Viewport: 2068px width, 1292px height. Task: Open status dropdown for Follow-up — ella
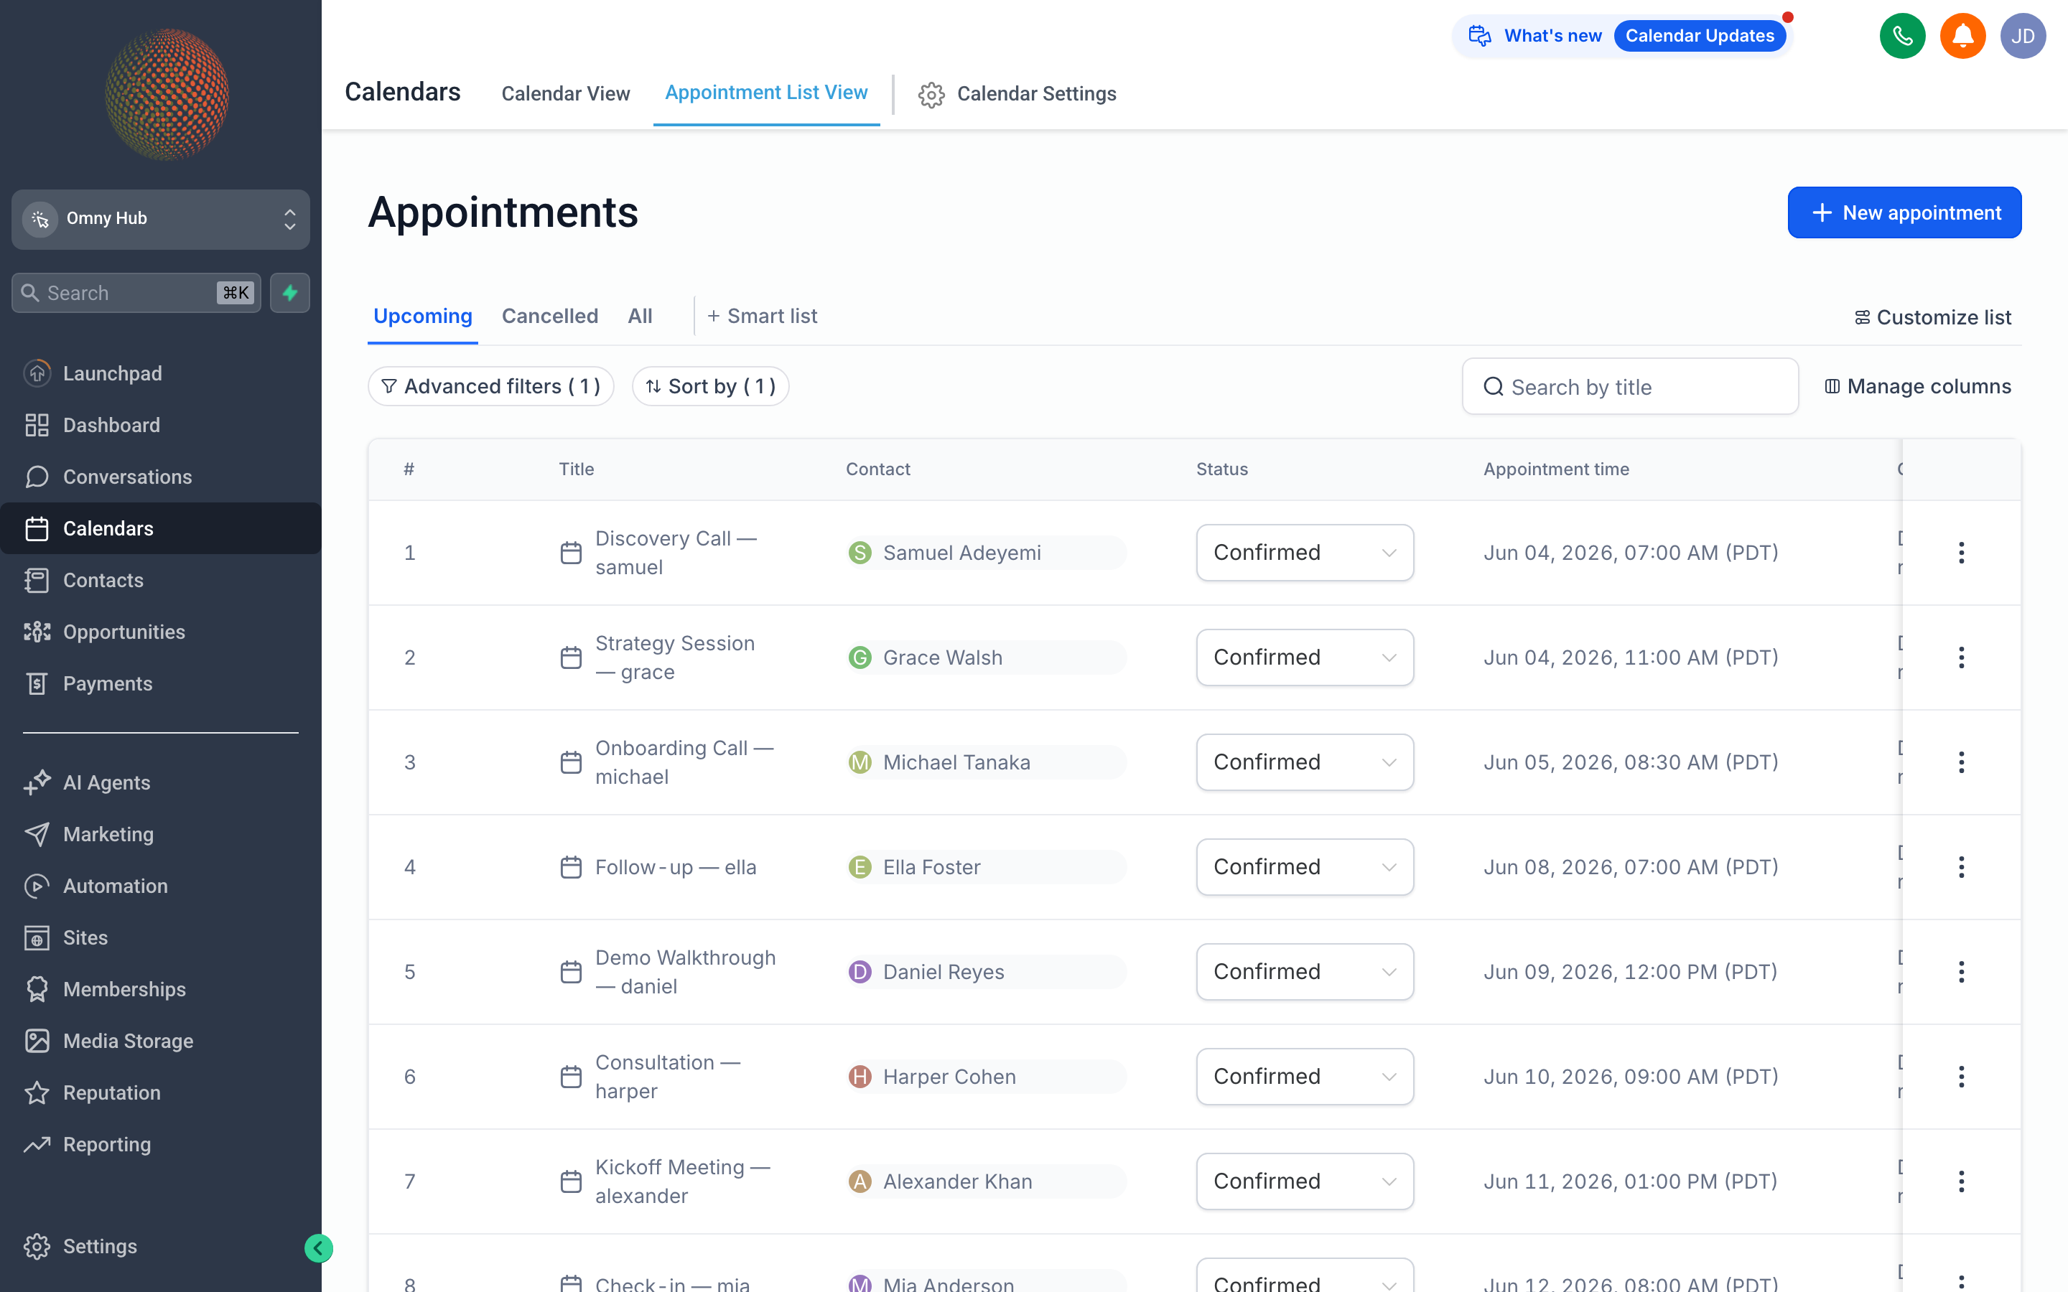pos(1305,867)
